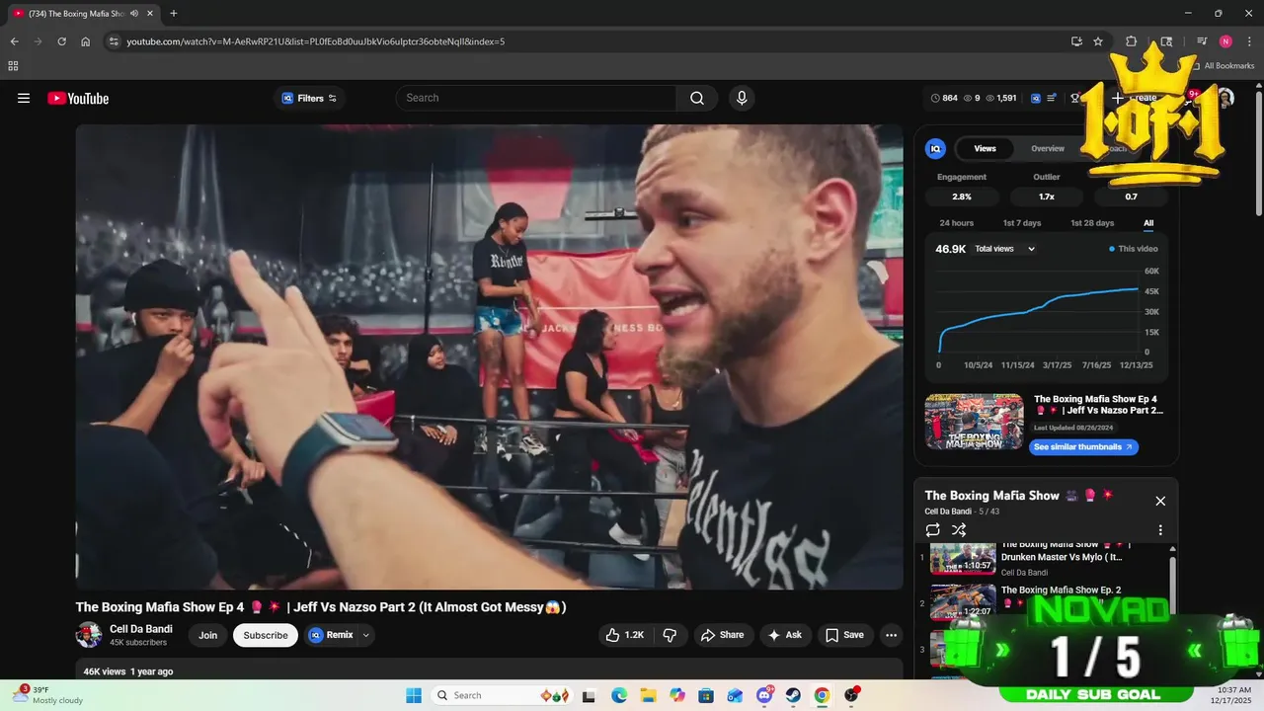Open the Total views dropdown
This screenshot has height=711, width=1264.
(1004, 249)
